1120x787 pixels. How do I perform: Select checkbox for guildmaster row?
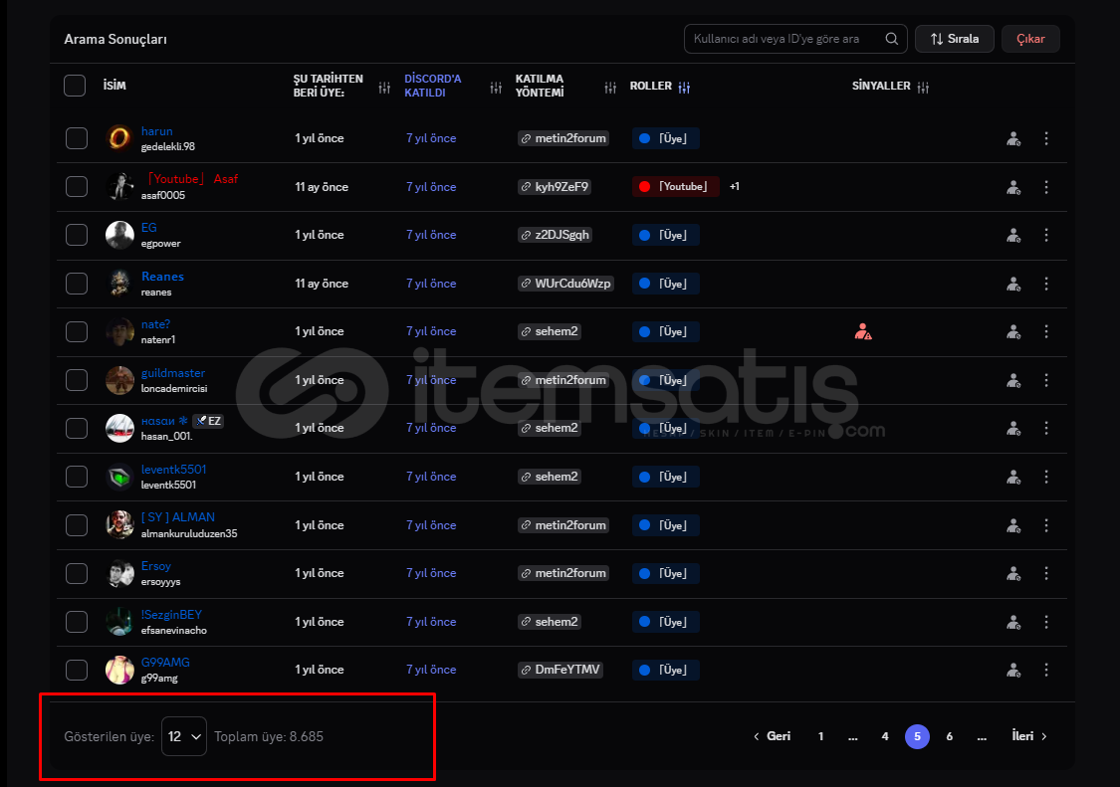coord(77,380)
